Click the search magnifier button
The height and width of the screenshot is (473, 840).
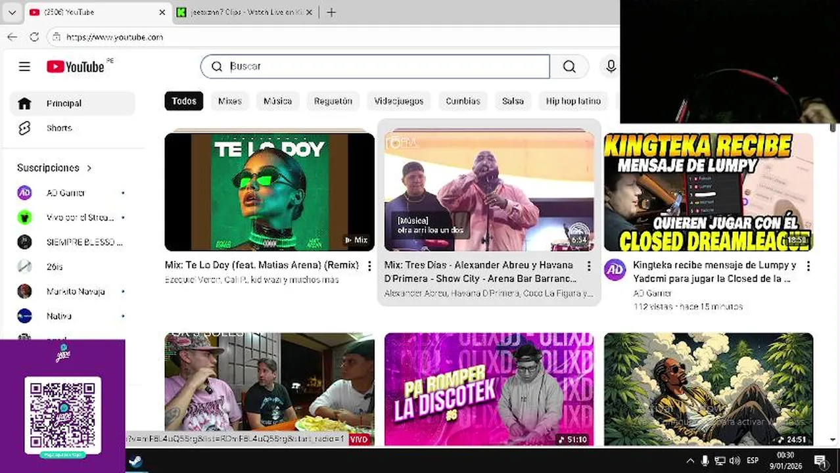coord(569,66)
